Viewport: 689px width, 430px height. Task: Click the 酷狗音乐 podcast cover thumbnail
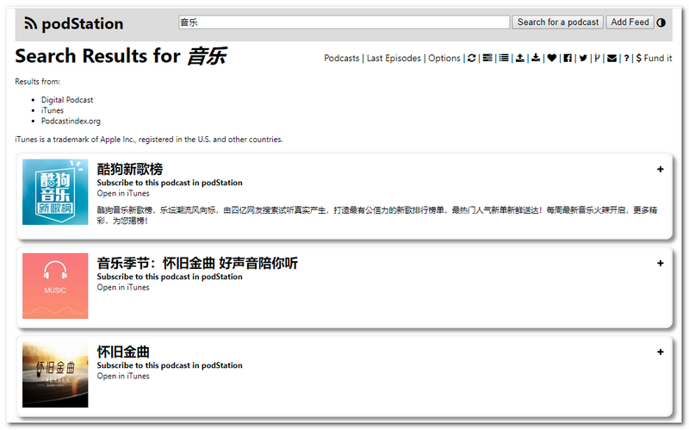[55, 192]
